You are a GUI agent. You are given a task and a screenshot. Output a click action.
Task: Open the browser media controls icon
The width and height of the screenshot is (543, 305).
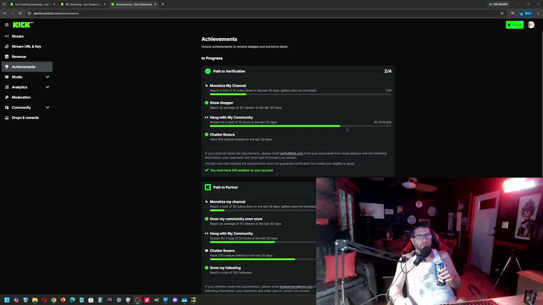[512, 13]
